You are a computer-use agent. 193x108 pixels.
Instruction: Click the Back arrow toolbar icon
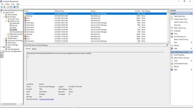click(2, 7)
